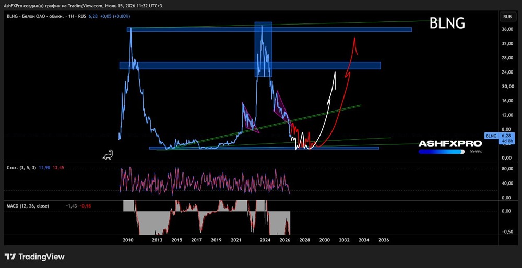Click the ASHFXPRO watermark logo
Viewport: 522px width, 268px height.
pos(450,143)
